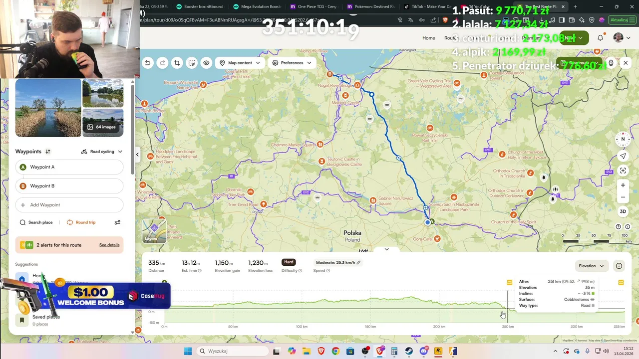Screen dimensions: 639x359
Task: Open the 64 images gallery thumbnail
Action: click(x=103, y=123)
